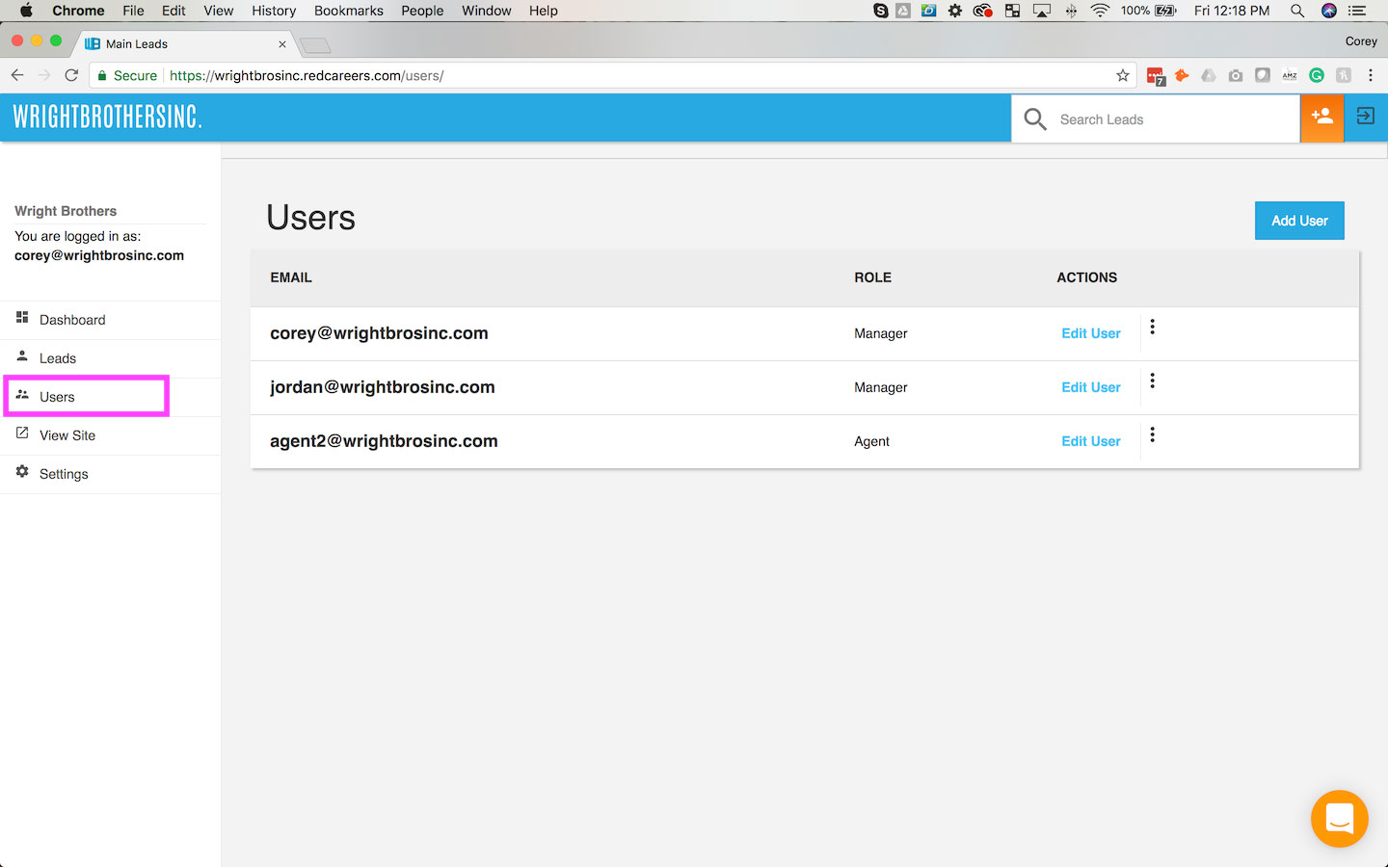The image size is (1388, 867).
Task: Click the Corey profile button in Chrome
Action: coord(1361,41)
